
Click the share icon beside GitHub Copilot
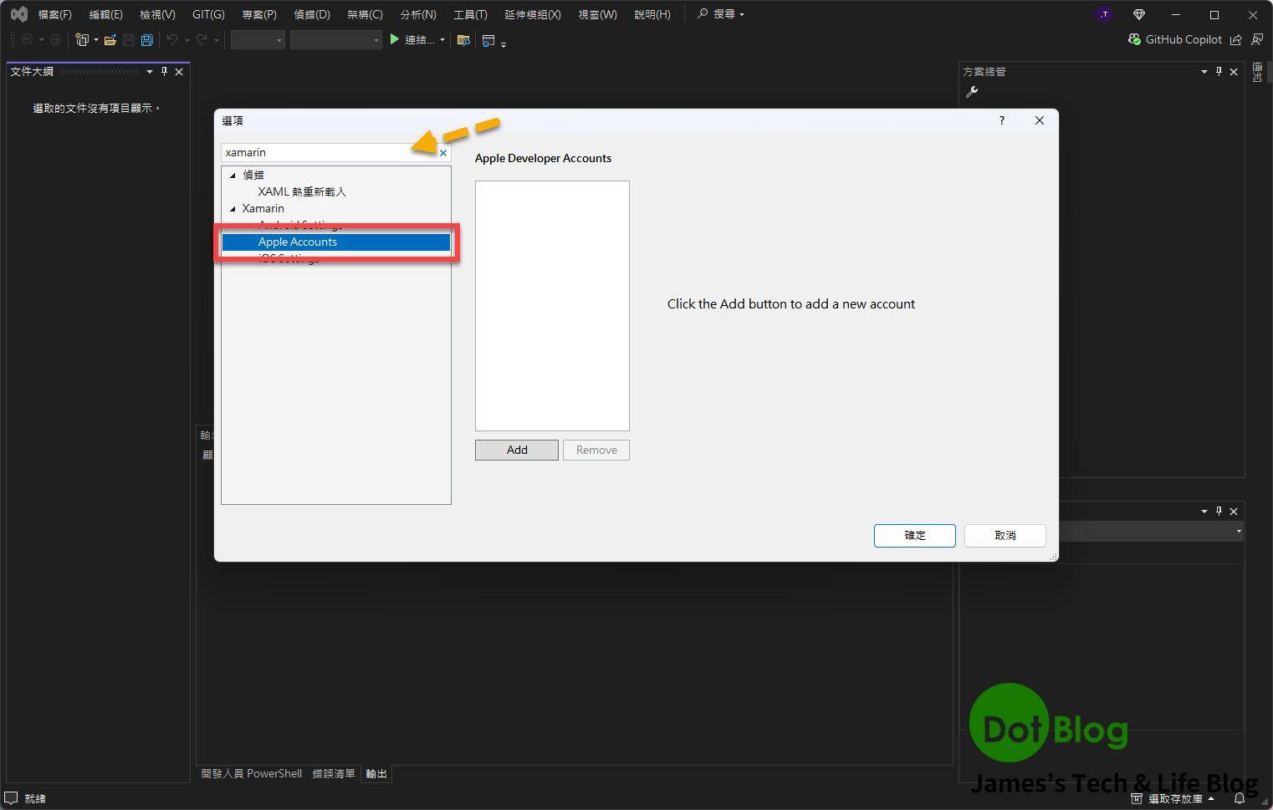[1235, 40]
